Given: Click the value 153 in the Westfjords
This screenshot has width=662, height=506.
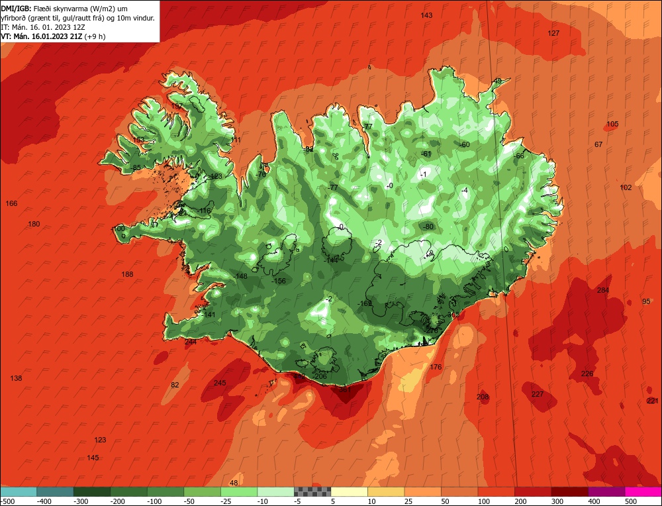Looking at the screenshot, I should point(138,140).
